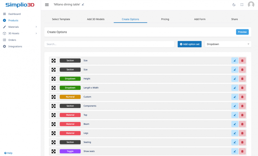Click the Preview button

click(x=242, y=32)
